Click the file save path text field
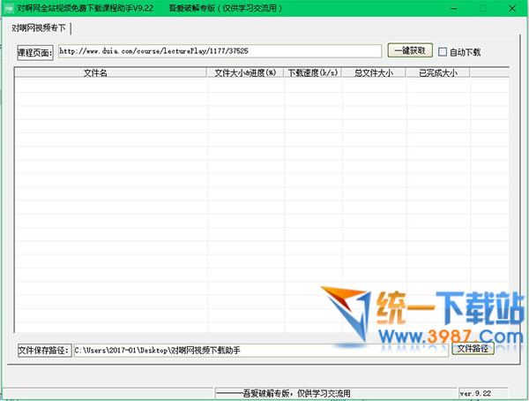This screenshot has width=529, height=401. (x=259, y=351)
